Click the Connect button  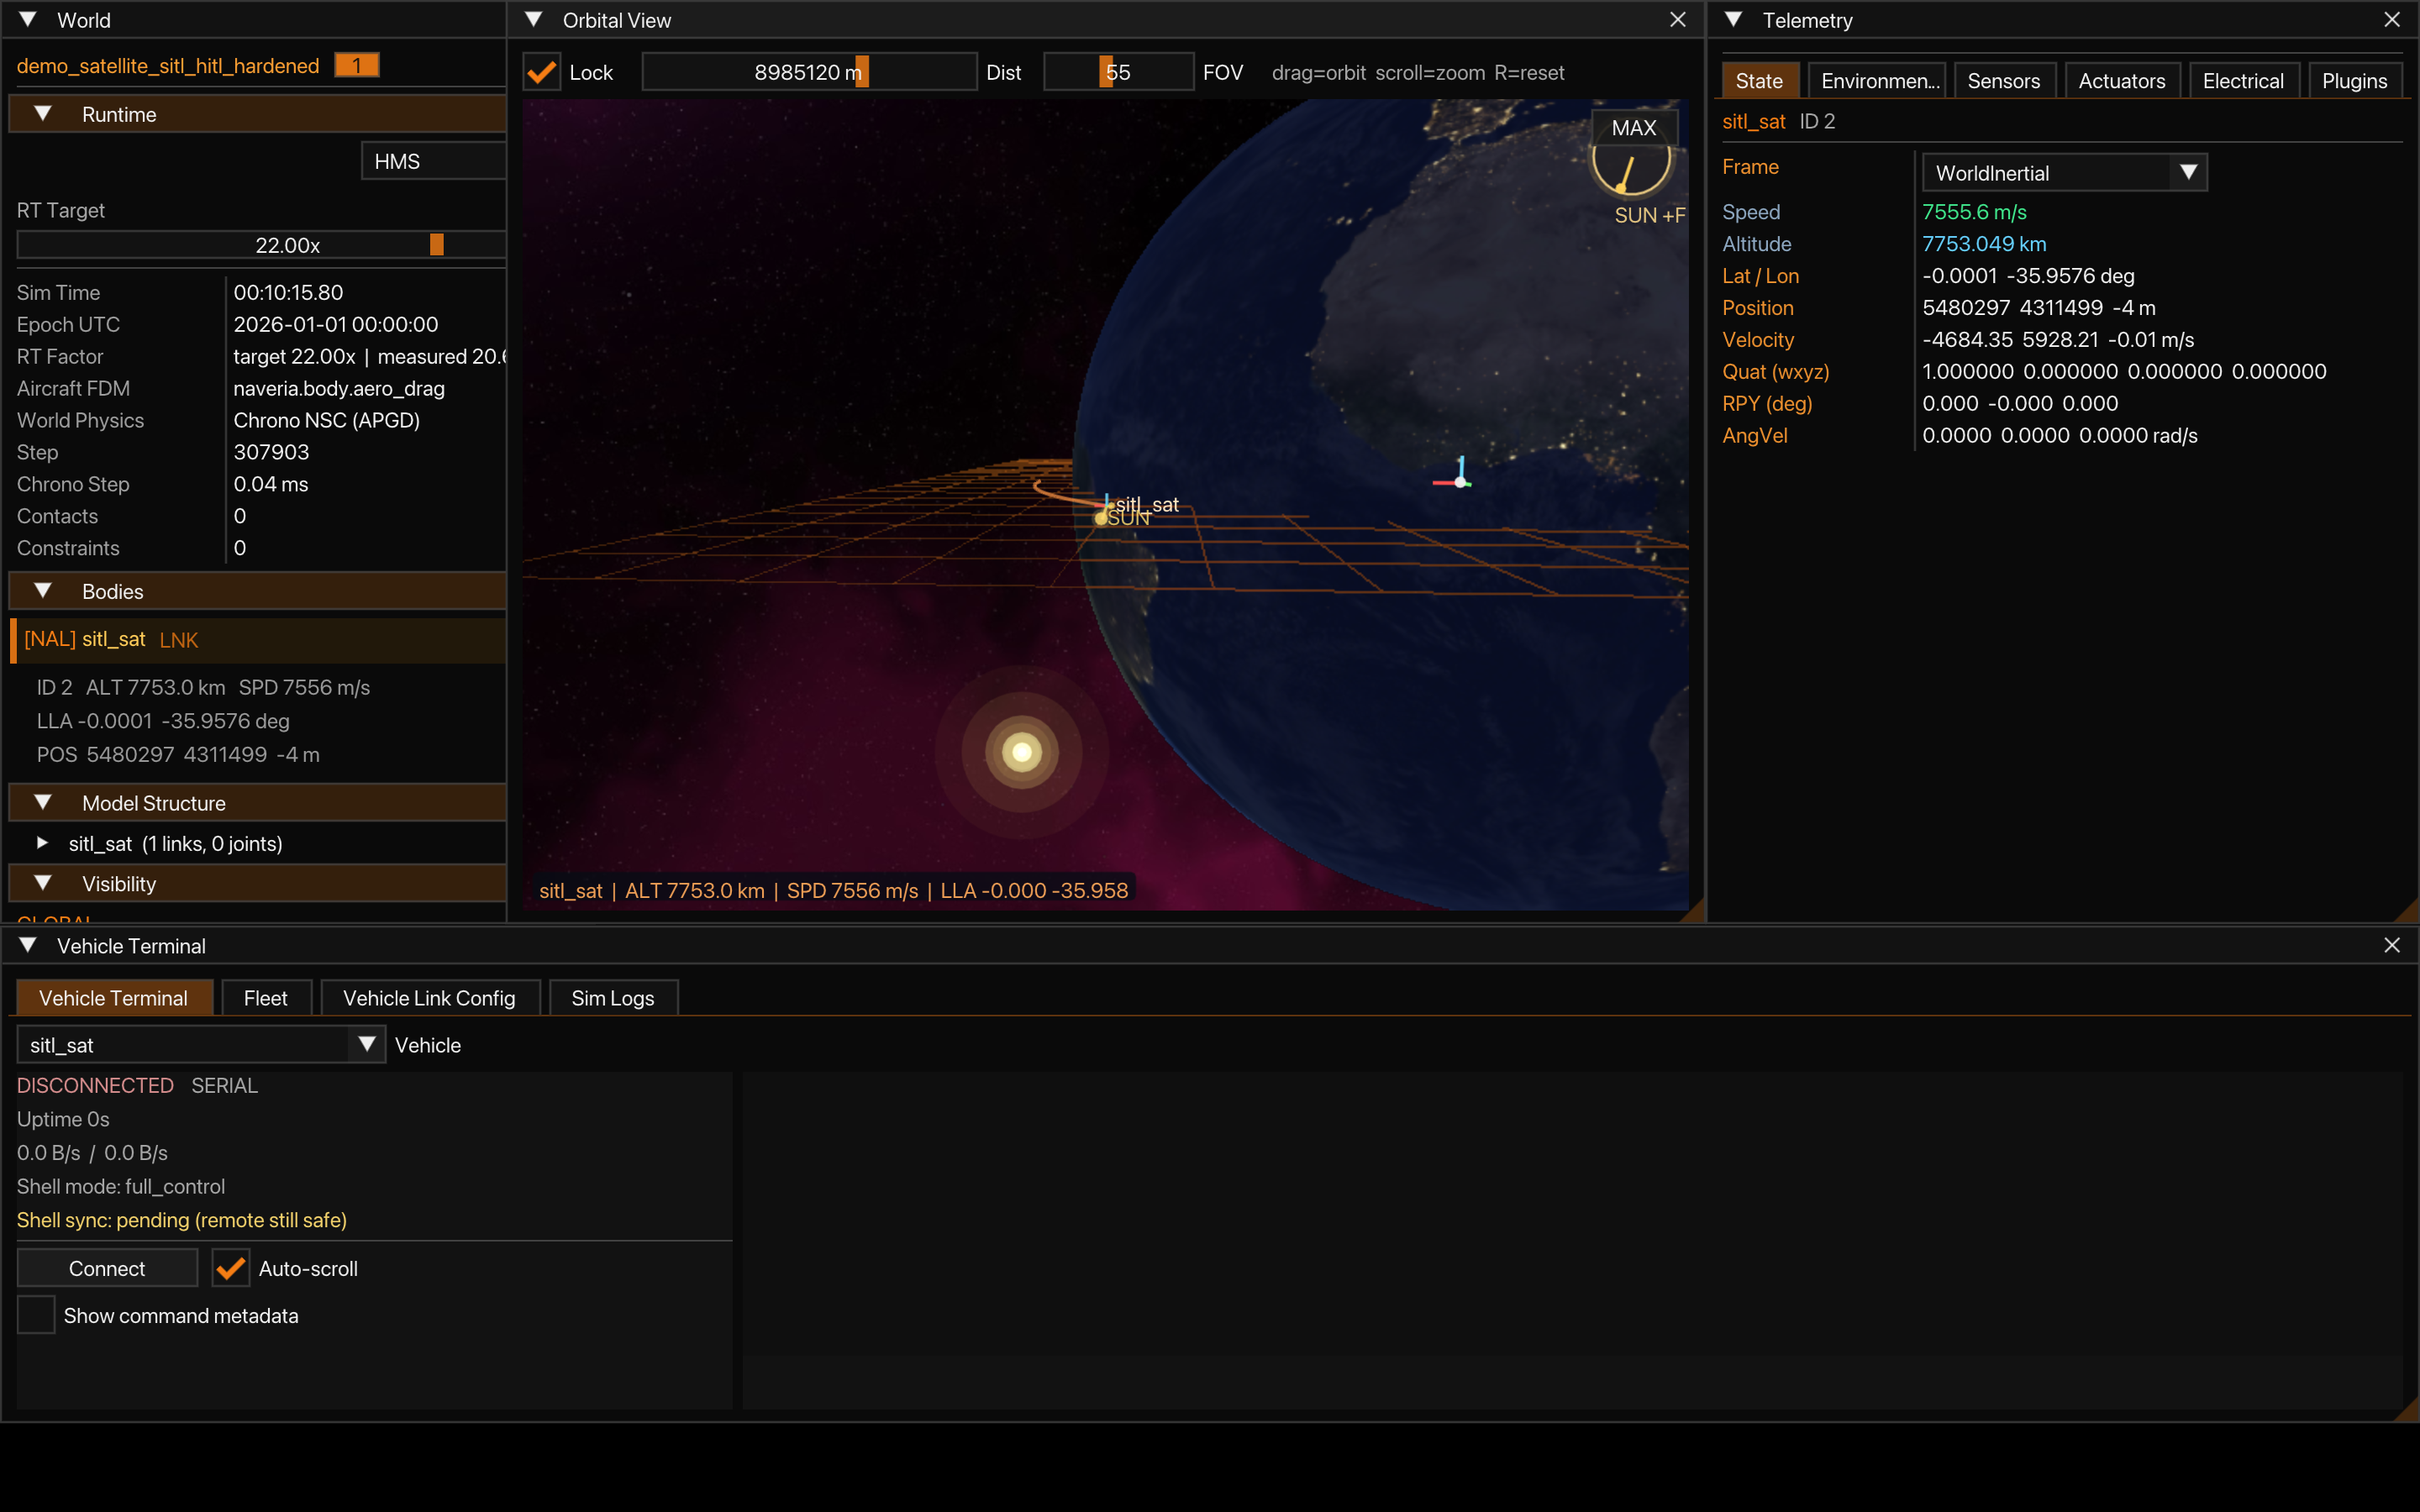point(107,1268)
